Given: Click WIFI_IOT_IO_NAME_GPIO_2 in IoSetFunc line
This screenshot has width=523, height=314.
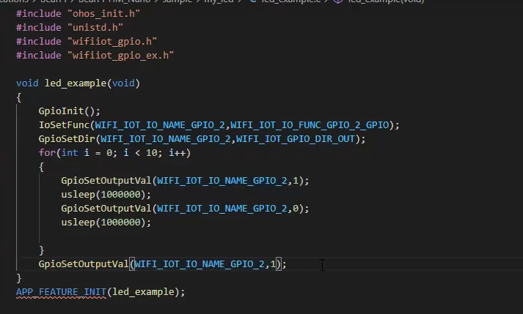Looking at the screenshot, I should click(x=160, y=125).
